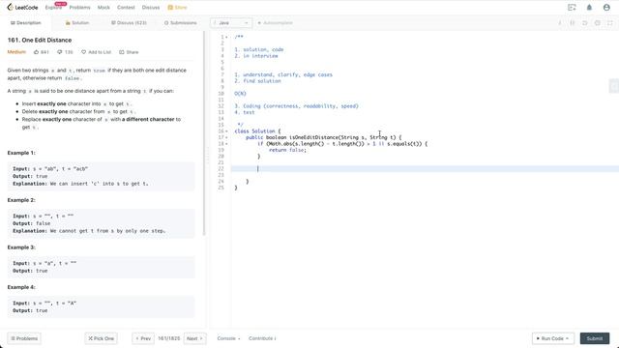Click the heart Add to List icon

click(84, 52)
